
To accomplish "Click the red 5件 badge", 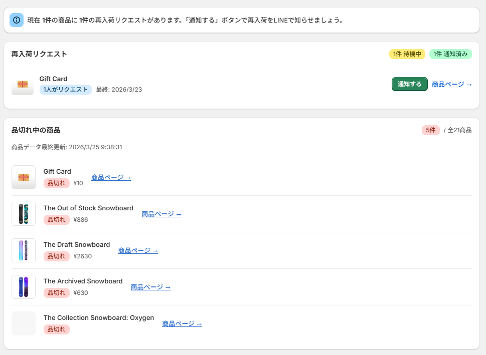I will click(430, 130).
